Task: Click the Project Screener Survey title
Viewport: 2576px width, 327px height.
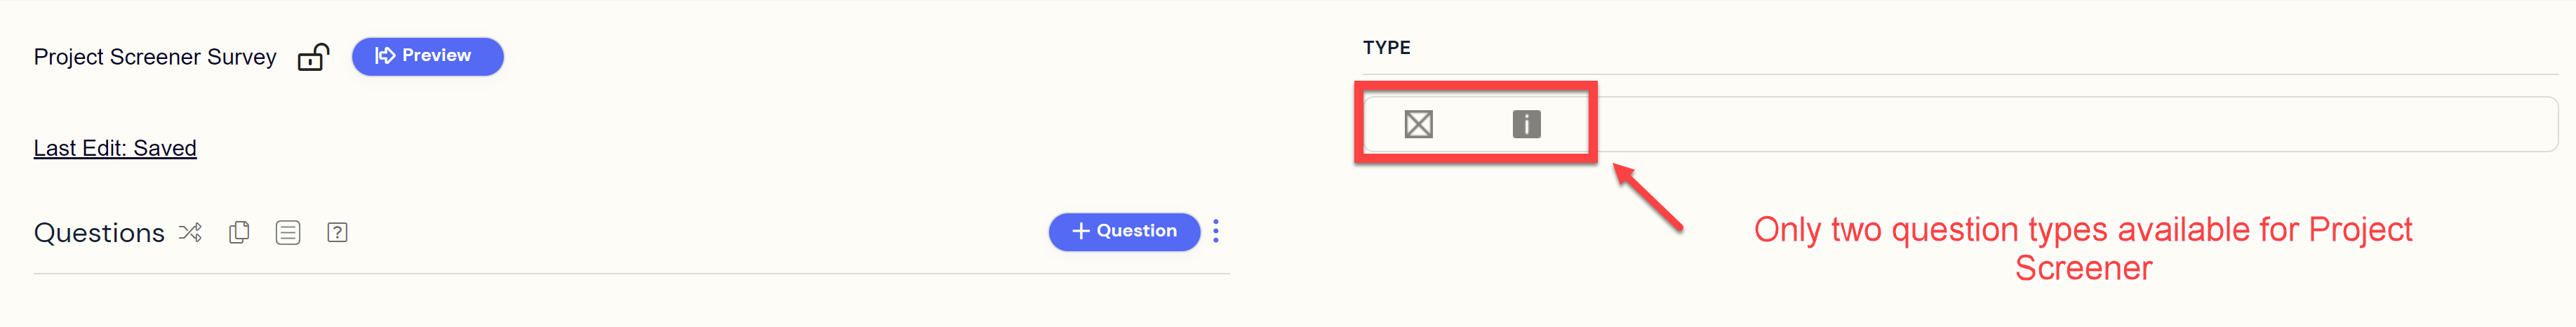Action: (x=155, y=57)
